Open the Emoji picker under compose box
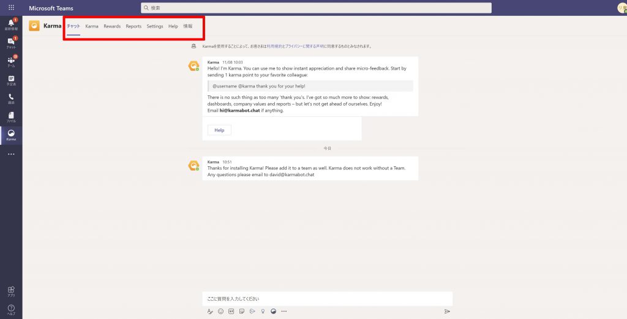Viewport: 627px width, 319px height. pos(220,312)
